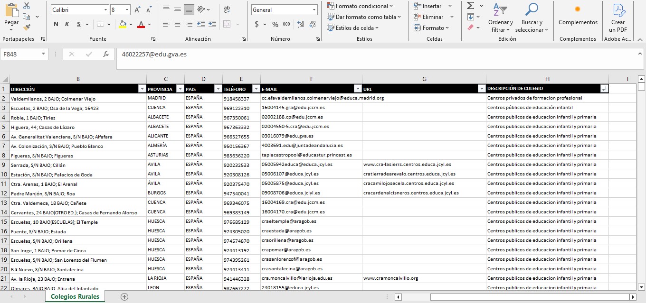
Task: Select the Format Painter brush icon
Action: pyautogui.click(x=26, y=28)
